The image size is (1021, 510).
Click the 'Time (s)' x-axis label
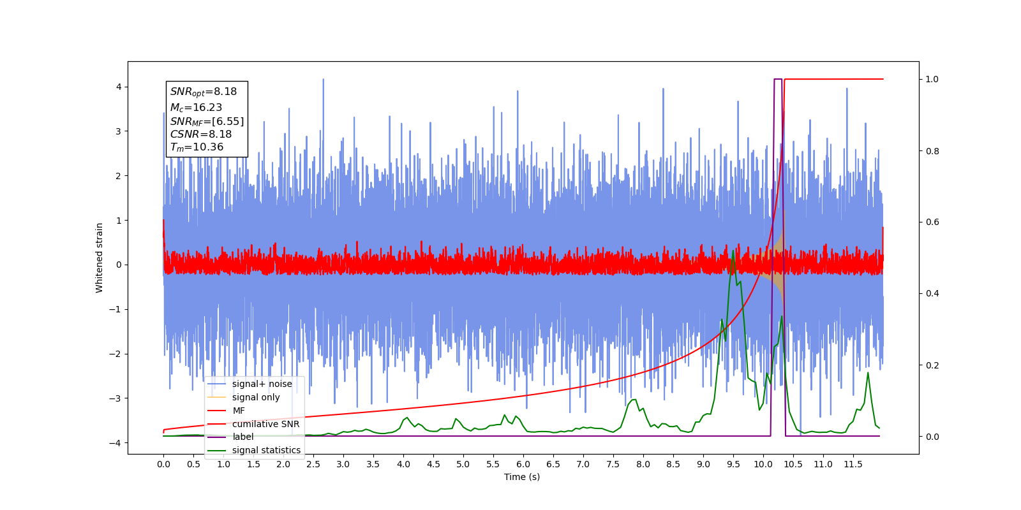(x=522, y=477)
